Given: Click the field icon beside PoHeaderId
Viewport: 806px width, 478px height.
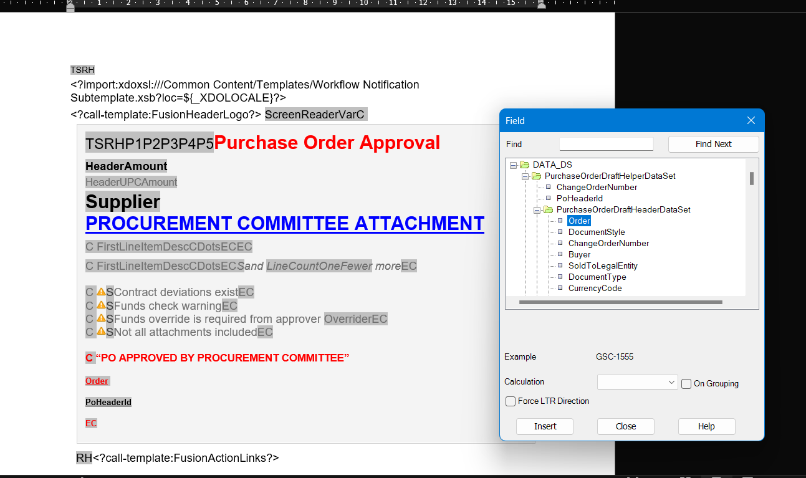Looking at the screenshot, I should tap(548, 198).
